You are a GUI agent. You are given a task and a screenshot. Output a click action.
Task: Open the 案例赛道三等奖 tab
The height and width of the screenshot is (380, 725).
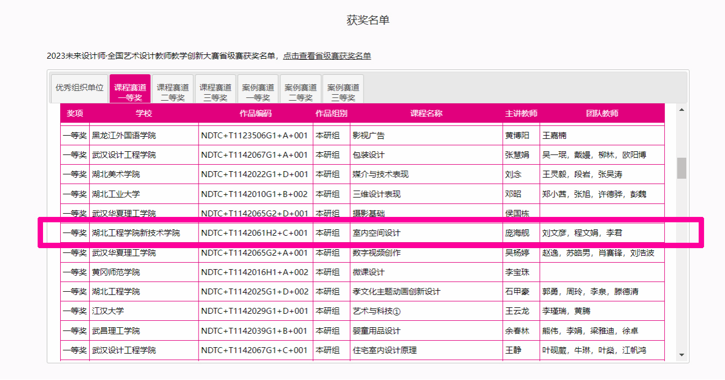[x=343, y=92]
